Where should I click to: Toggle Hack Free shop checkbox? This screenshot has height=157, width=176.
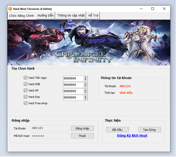(x=25, y=103)
